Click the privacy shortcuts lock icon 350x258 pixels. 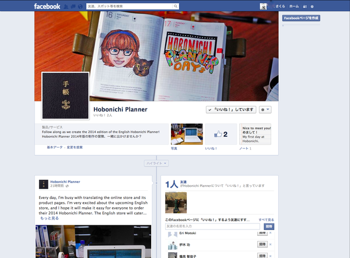click(x=304, y=6)
